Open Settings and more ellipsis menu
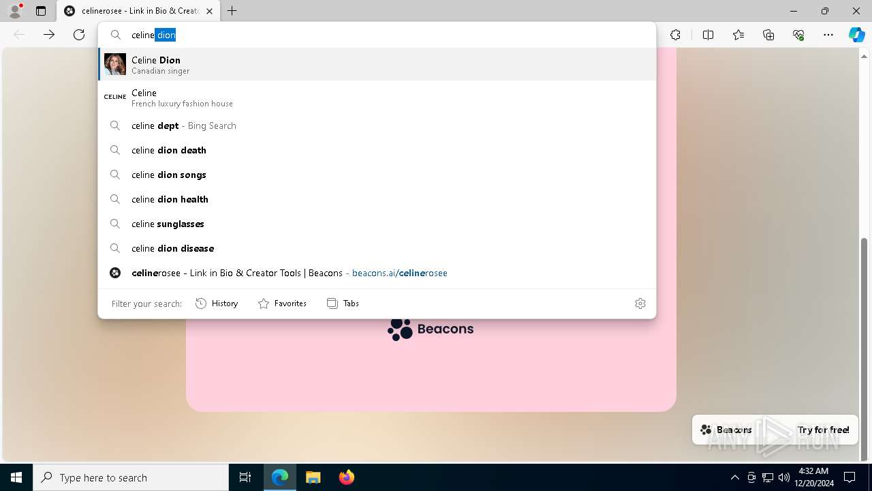Viewport: 872px width, 491px height. pyautogui.click(x=828, y=35)
